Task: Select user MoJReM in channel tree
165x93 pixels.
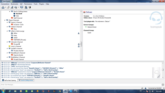Action: point(19,14)
